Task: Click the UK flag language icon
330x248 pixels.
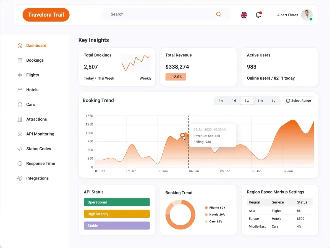Action: point(244,15)
